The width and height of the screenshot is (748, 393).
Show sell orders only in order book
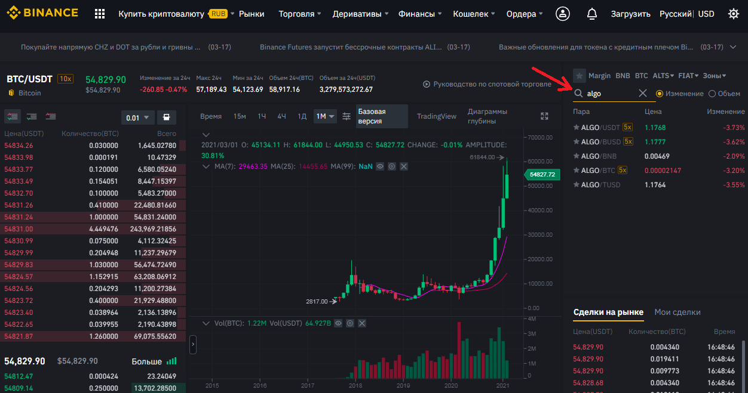[51, 116]
